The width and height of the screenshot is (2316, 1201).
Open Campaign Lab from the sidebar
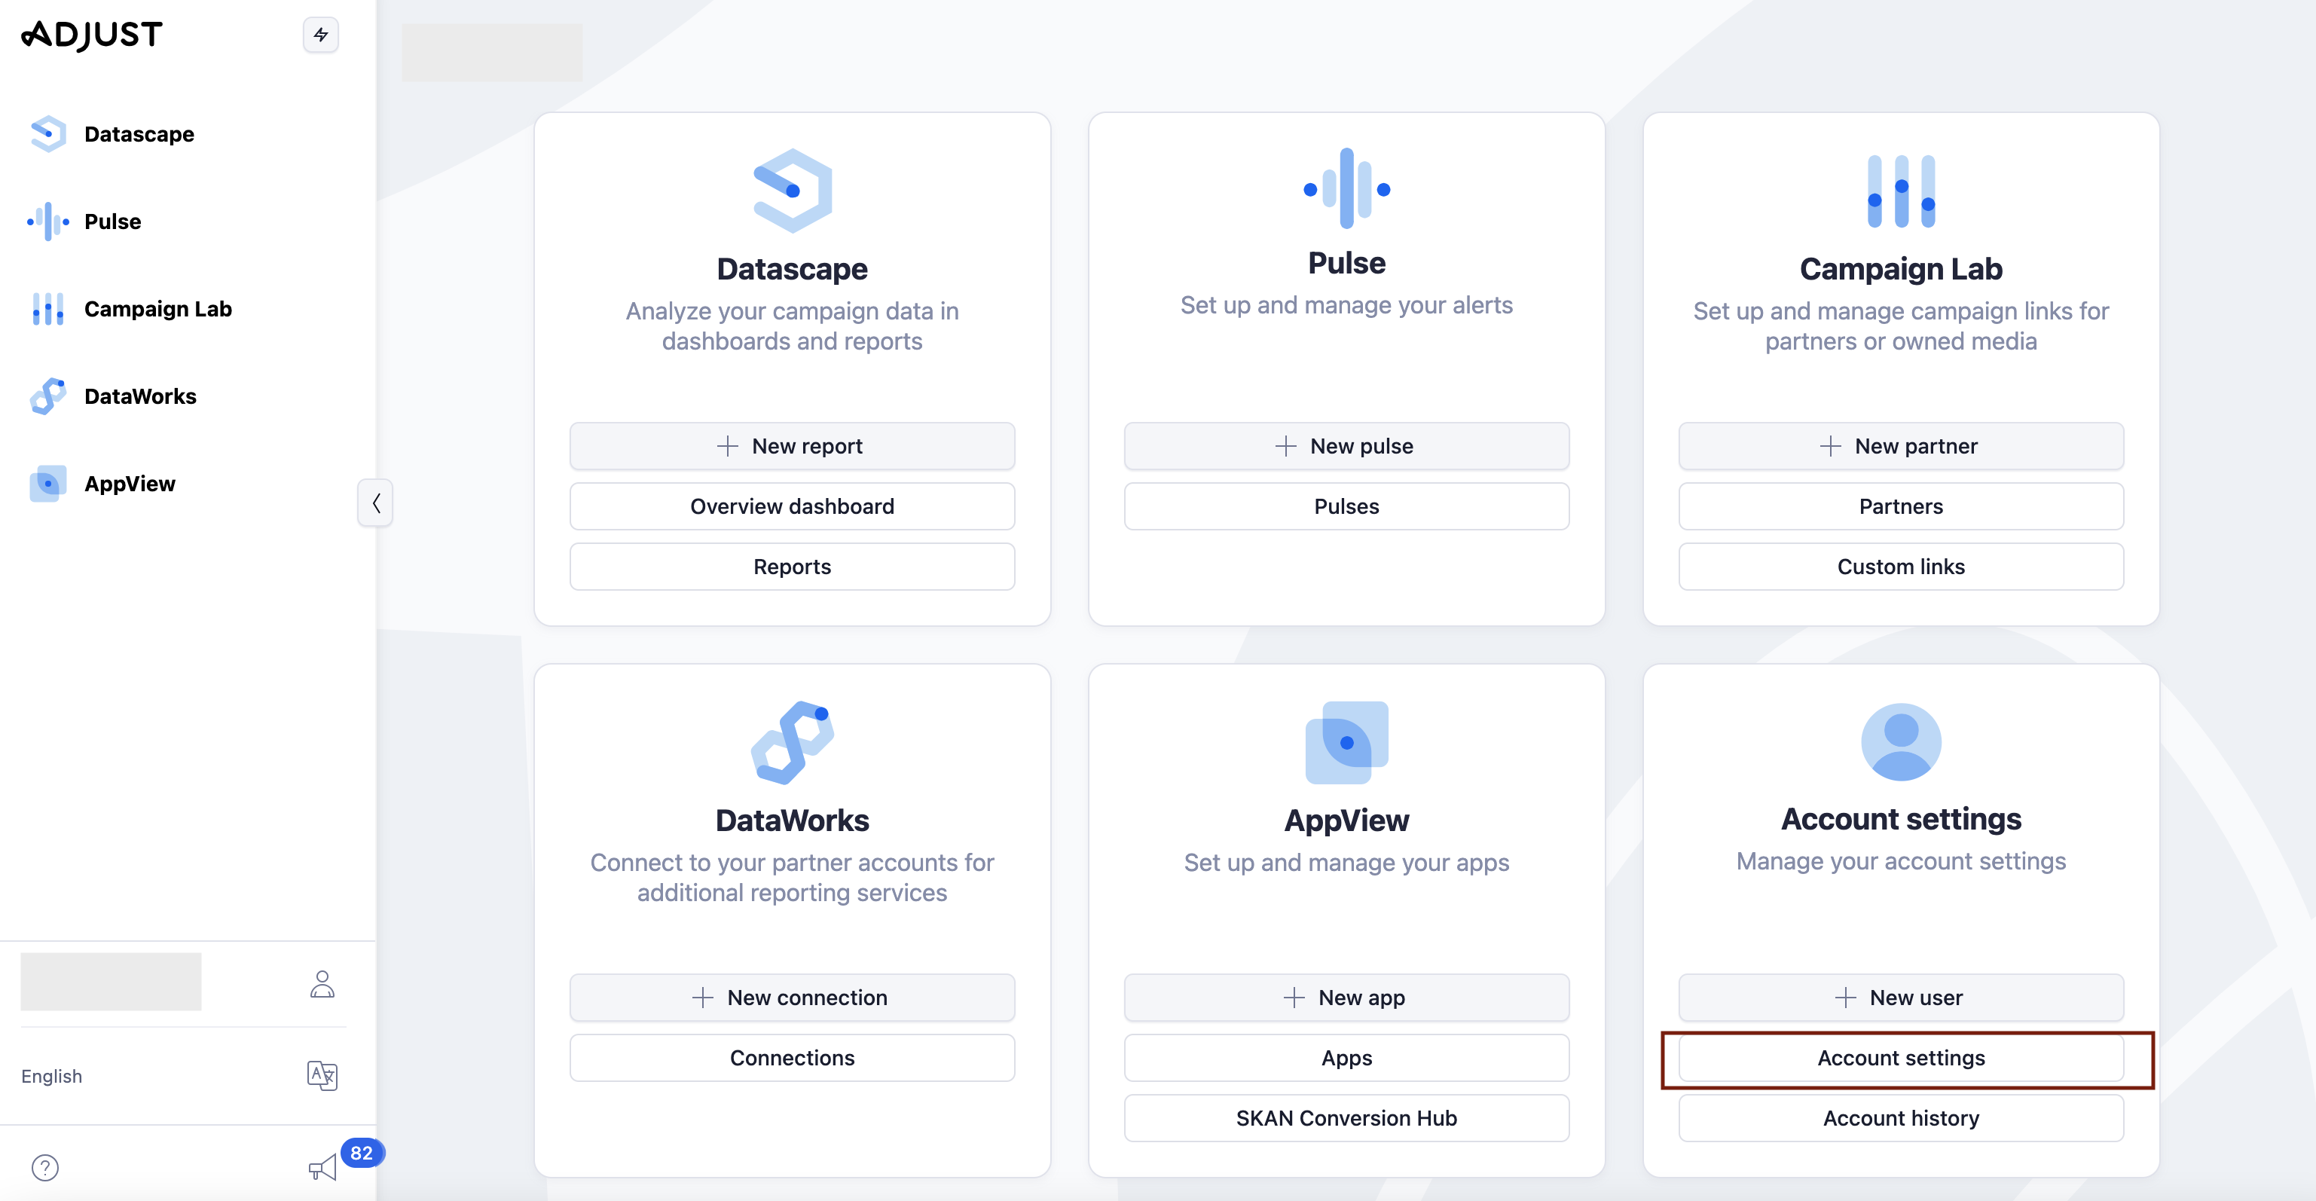click(x=158, y=308)
